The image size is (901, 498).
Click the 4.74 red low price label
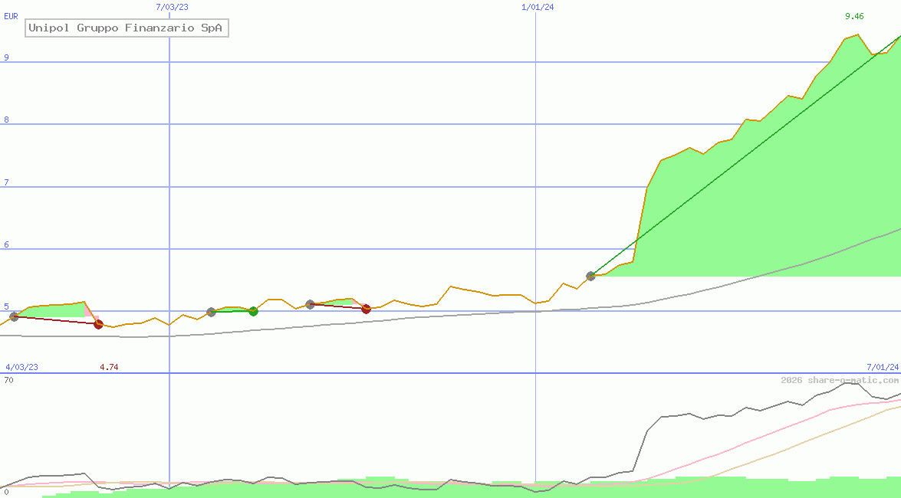(x=109, y=367)
